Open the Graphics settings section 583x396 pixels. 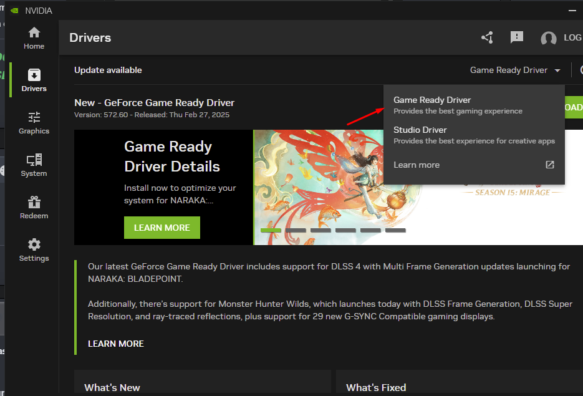click(x=34, y=123)
